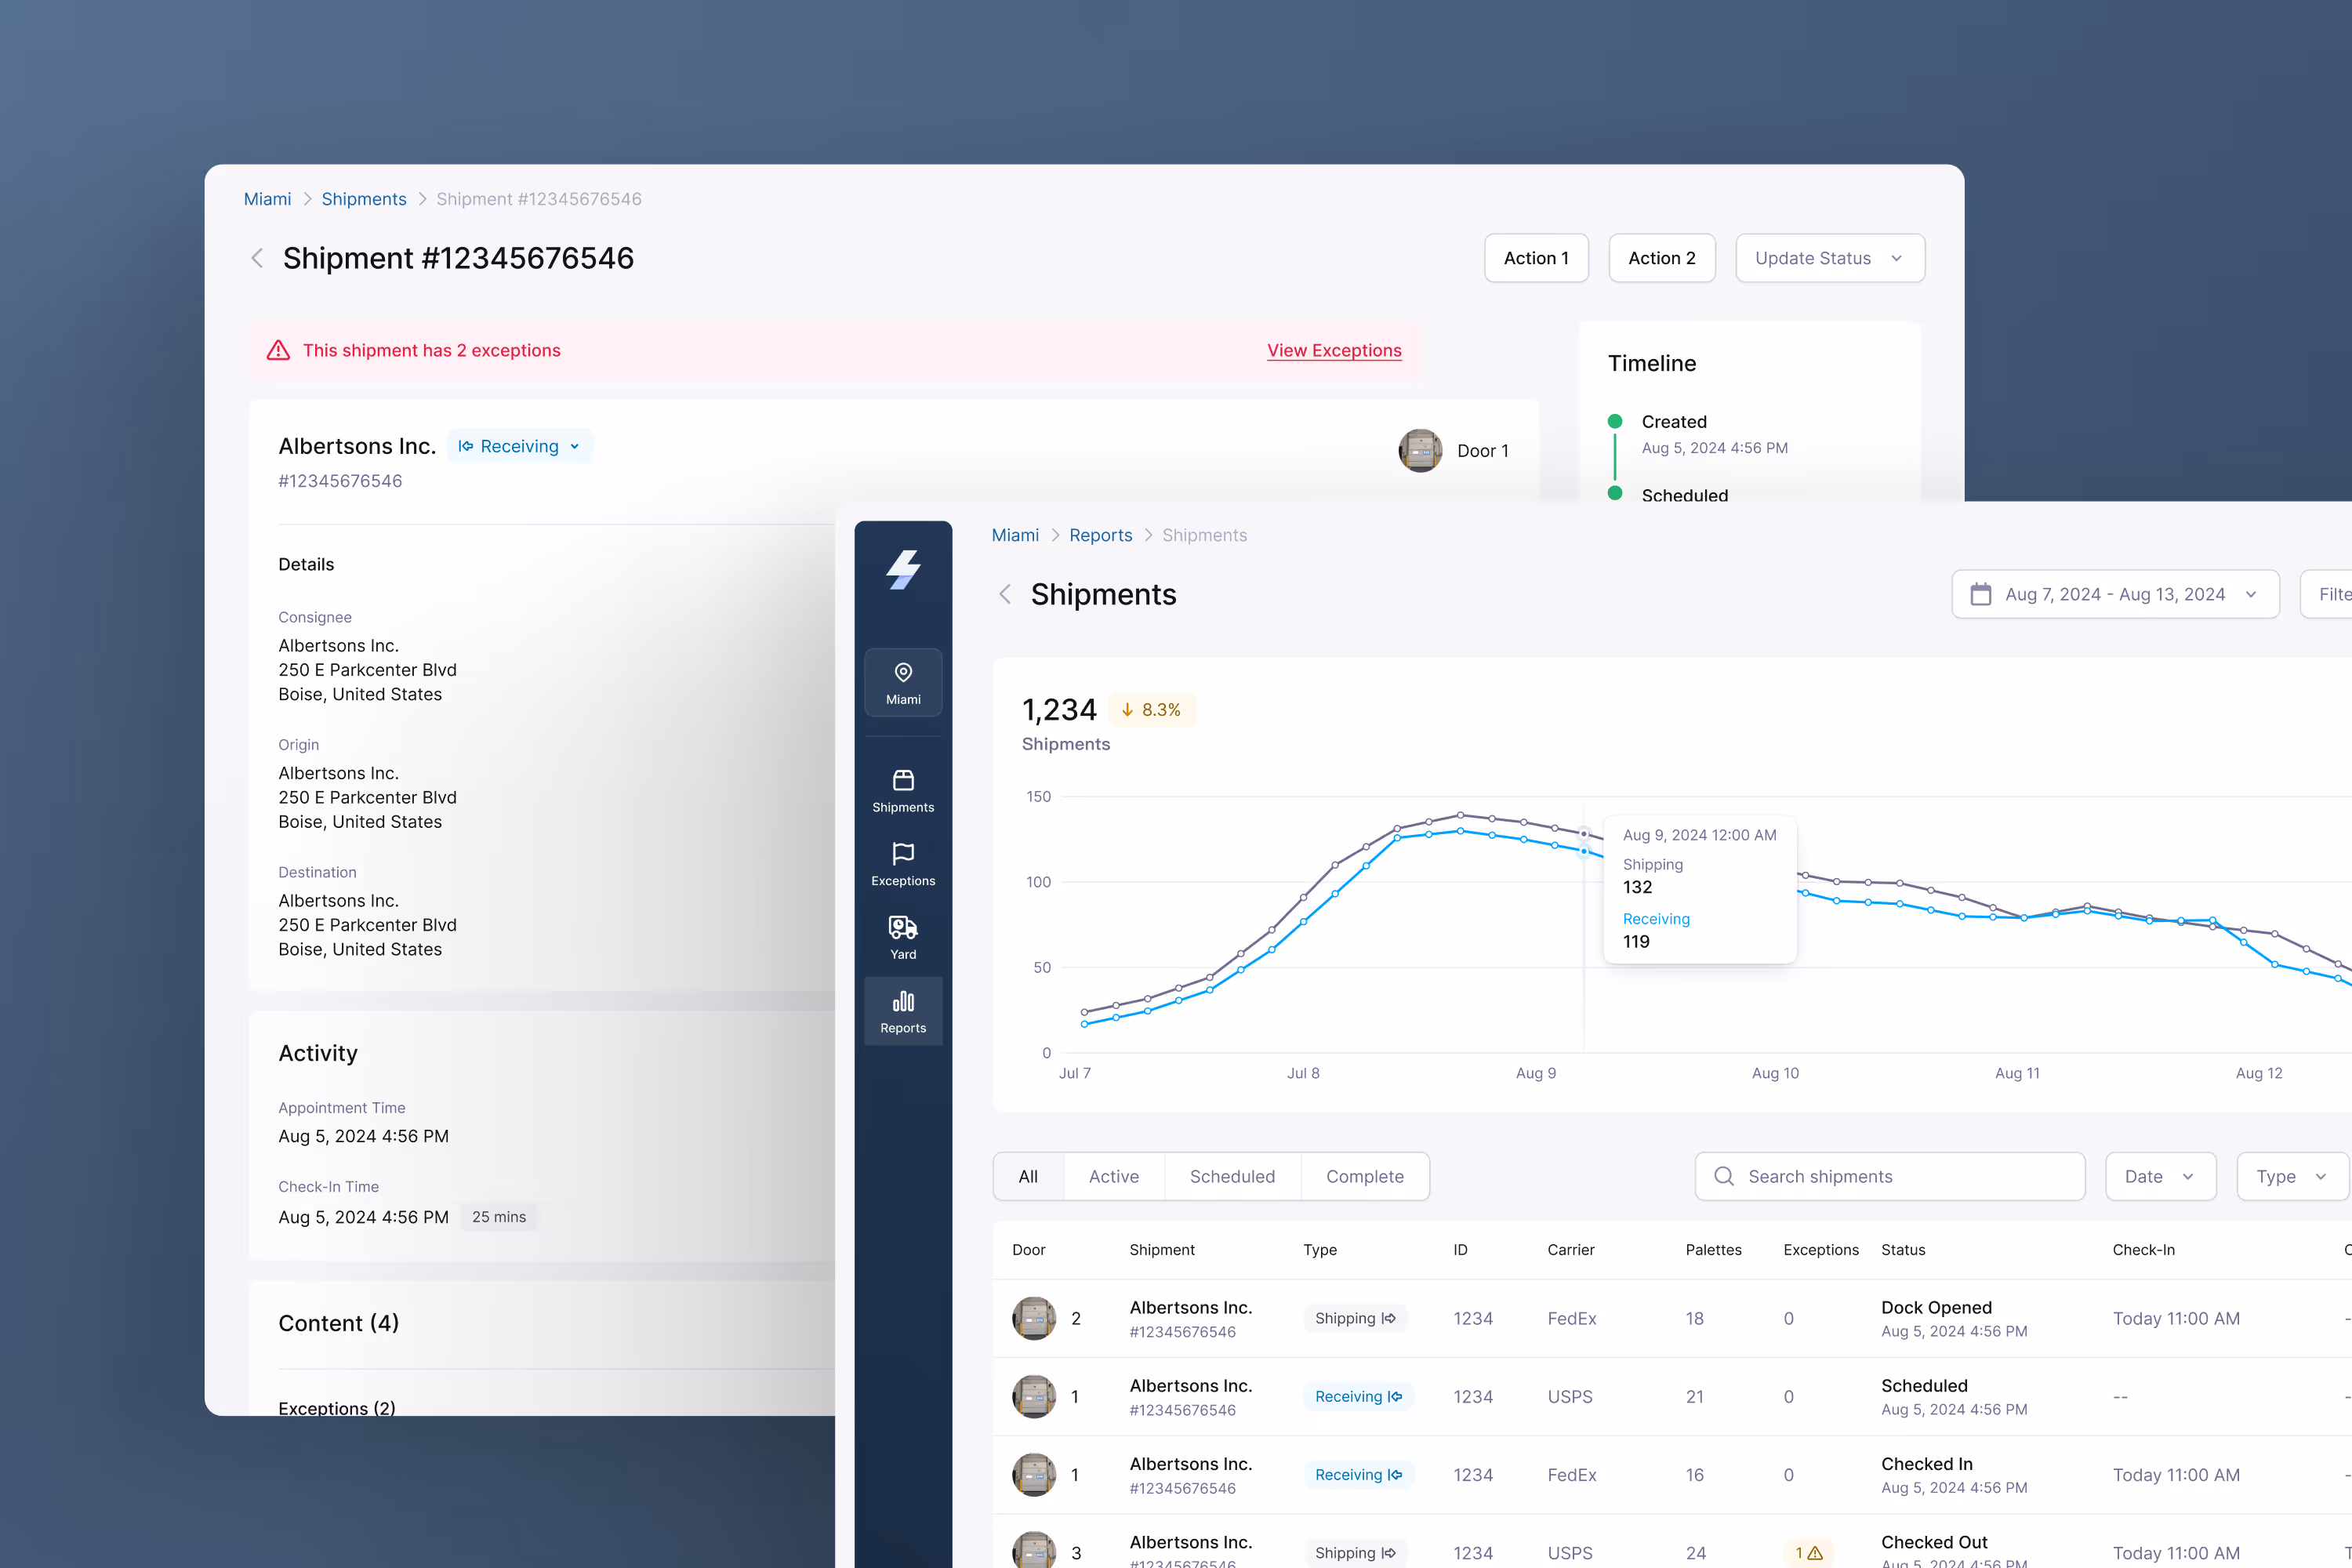Expand the Receiving type dropdown
This screenshot has height=1568, width=2352.
[x=519, y=446]
